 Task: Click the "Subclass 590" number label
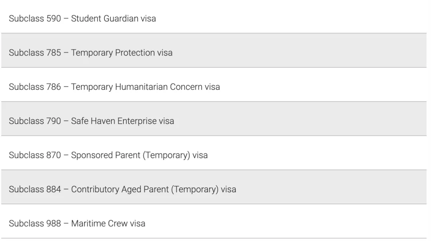pyautogui.click(x=35, y=18)
